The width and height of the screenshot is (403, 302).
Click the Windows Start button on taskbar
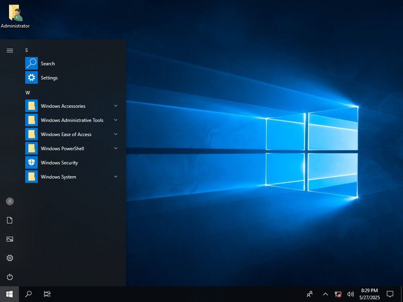(x=9, y=294)
